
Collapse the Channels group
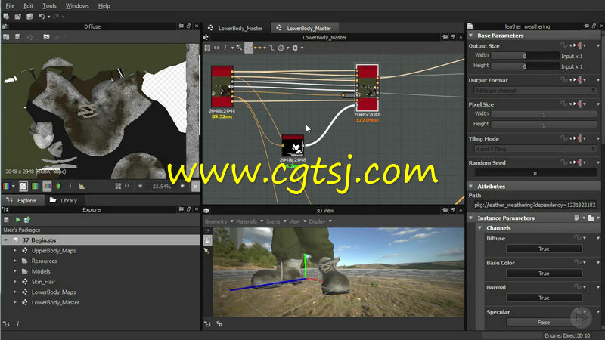479,228
